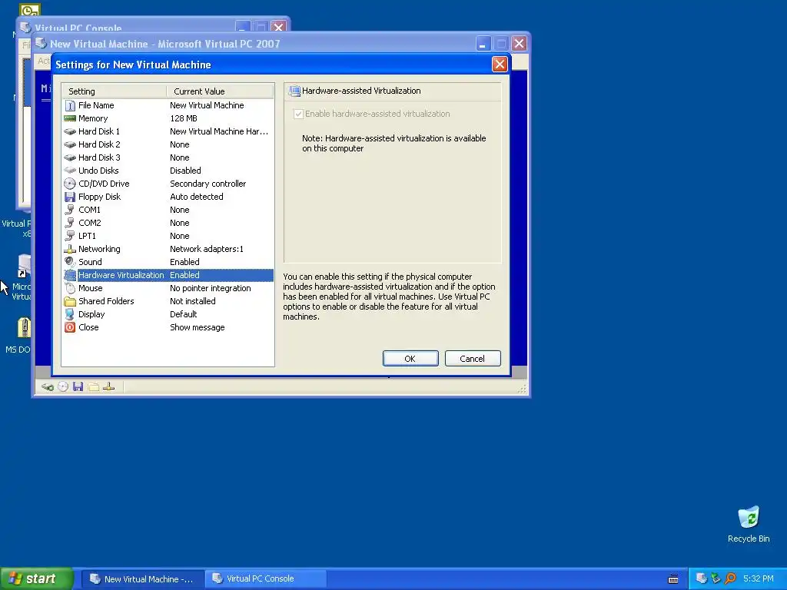
Task: Click the CD status bar icon
Action: [63, 387]
